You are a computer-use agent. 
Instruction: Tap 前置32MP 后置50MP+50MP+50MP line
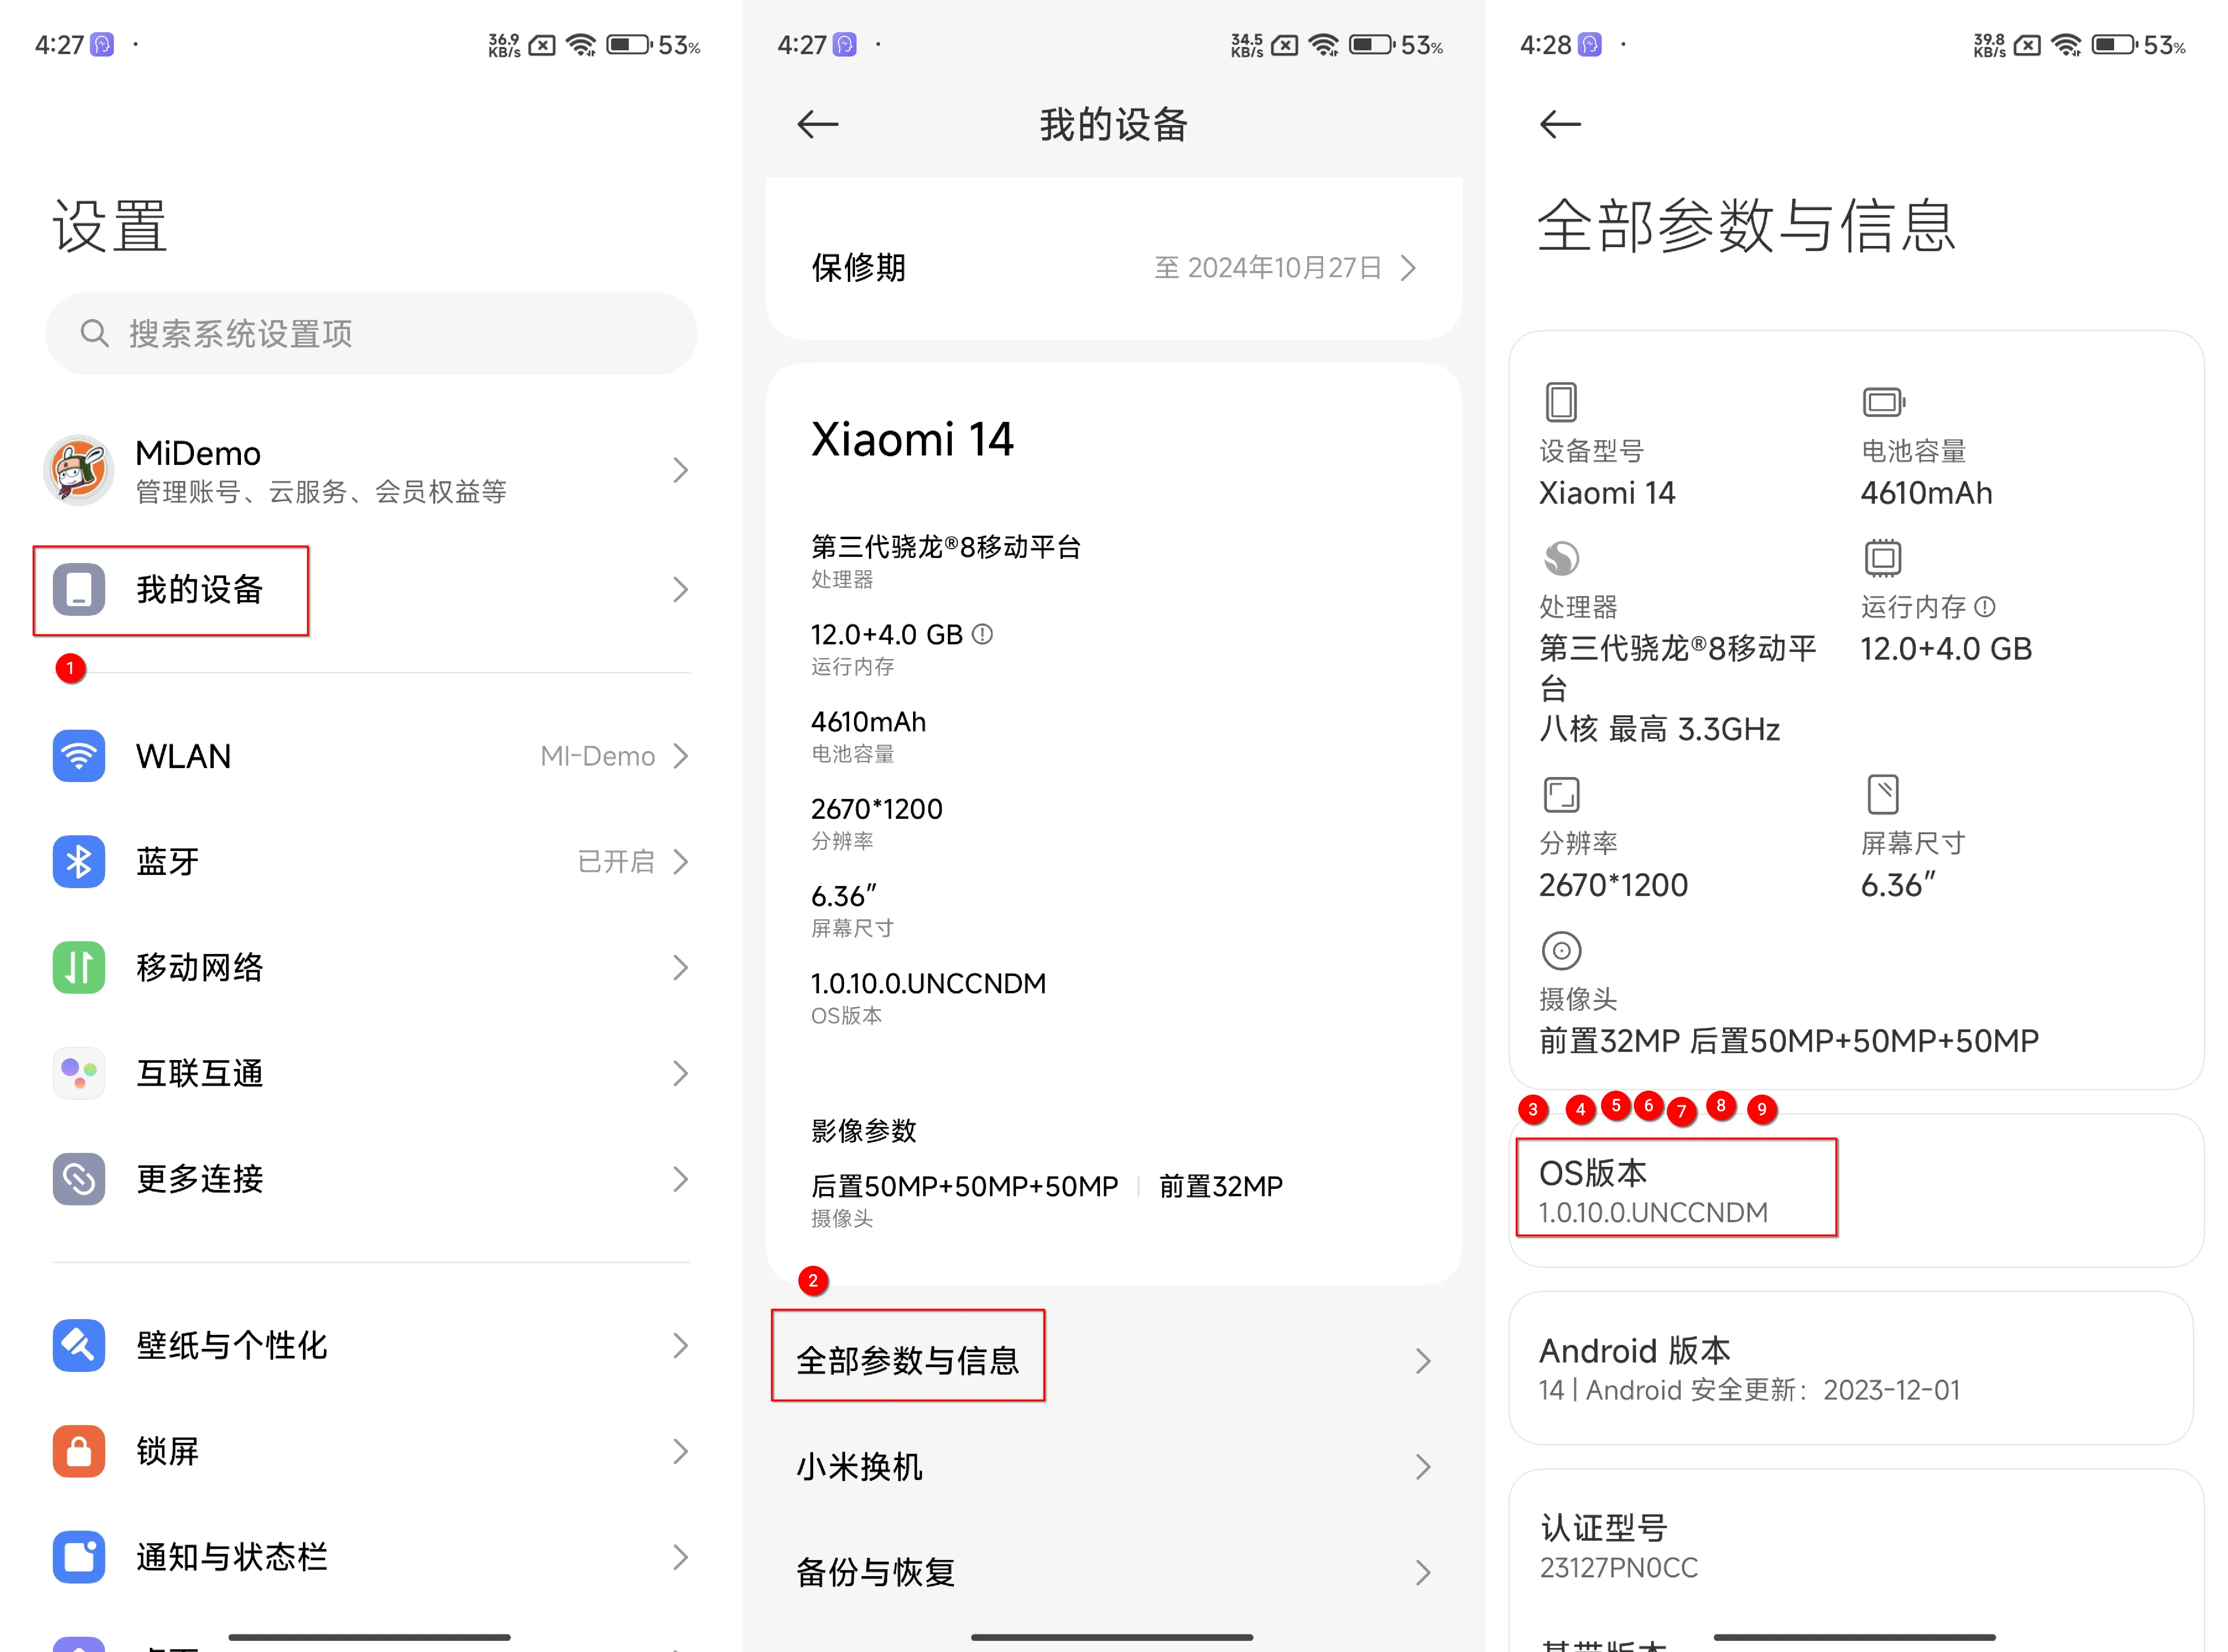click(x=1789, y=1041)
